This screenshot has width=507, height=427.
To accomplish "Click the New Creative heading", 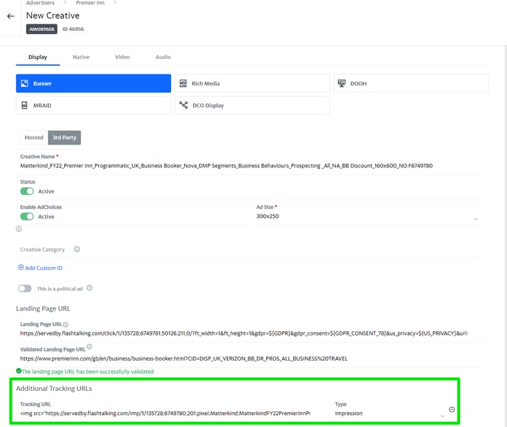I will [x=53, y=15].
